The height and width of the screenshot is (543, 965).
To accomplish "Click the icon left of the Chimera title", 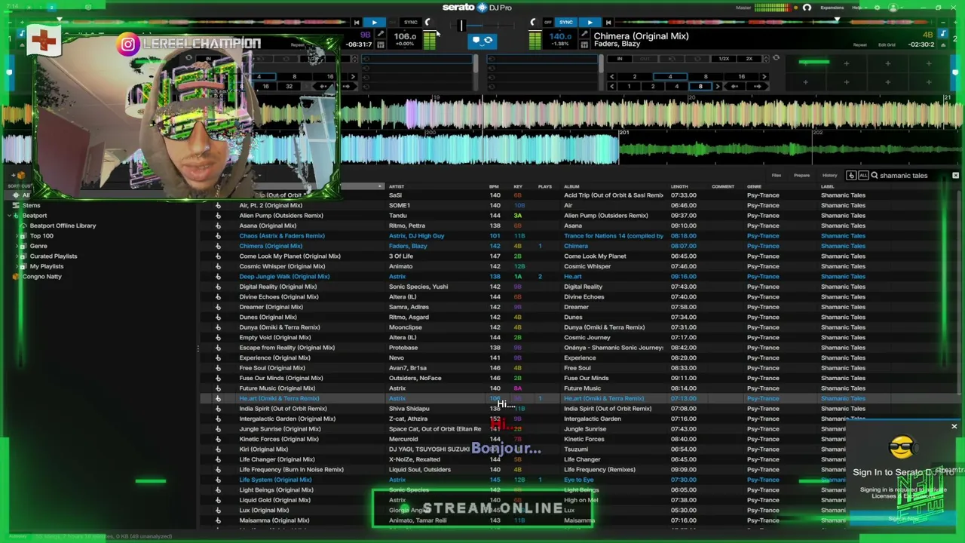I will pos(584,35).
